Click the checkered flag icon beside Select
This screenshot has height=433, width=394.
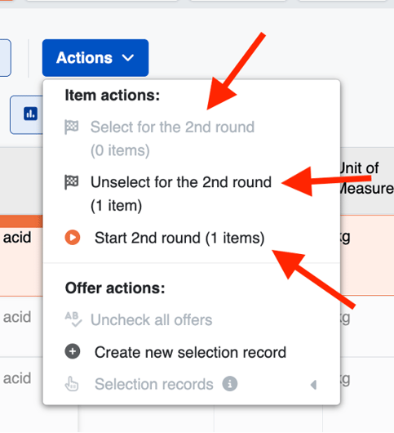(72, 127)
